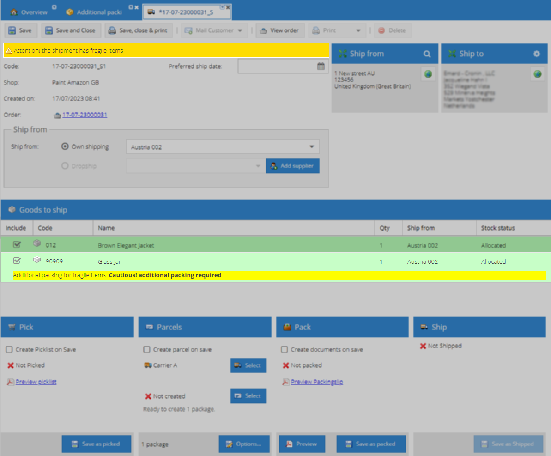
Task: Open order link 17-07-23000031
Action: 85,115
